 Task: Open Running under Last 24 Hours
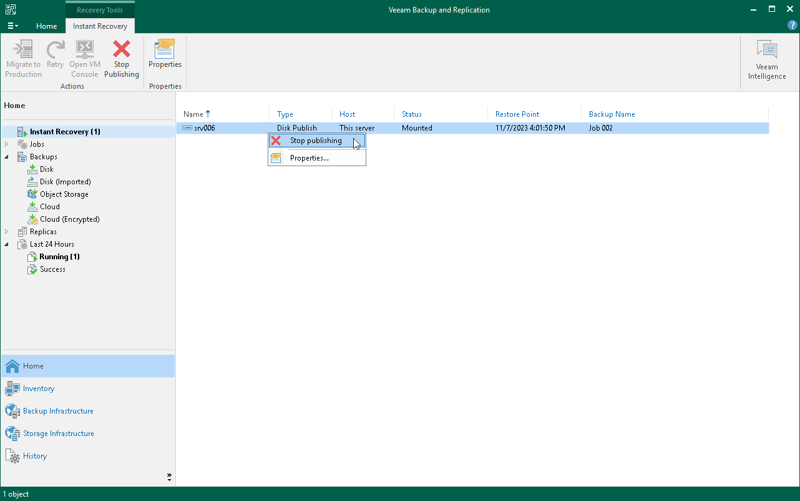click(58, 256)
